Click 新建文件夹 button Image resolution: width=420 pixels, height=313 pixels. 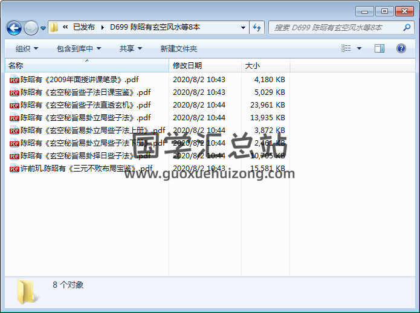[x=179, y=48]
